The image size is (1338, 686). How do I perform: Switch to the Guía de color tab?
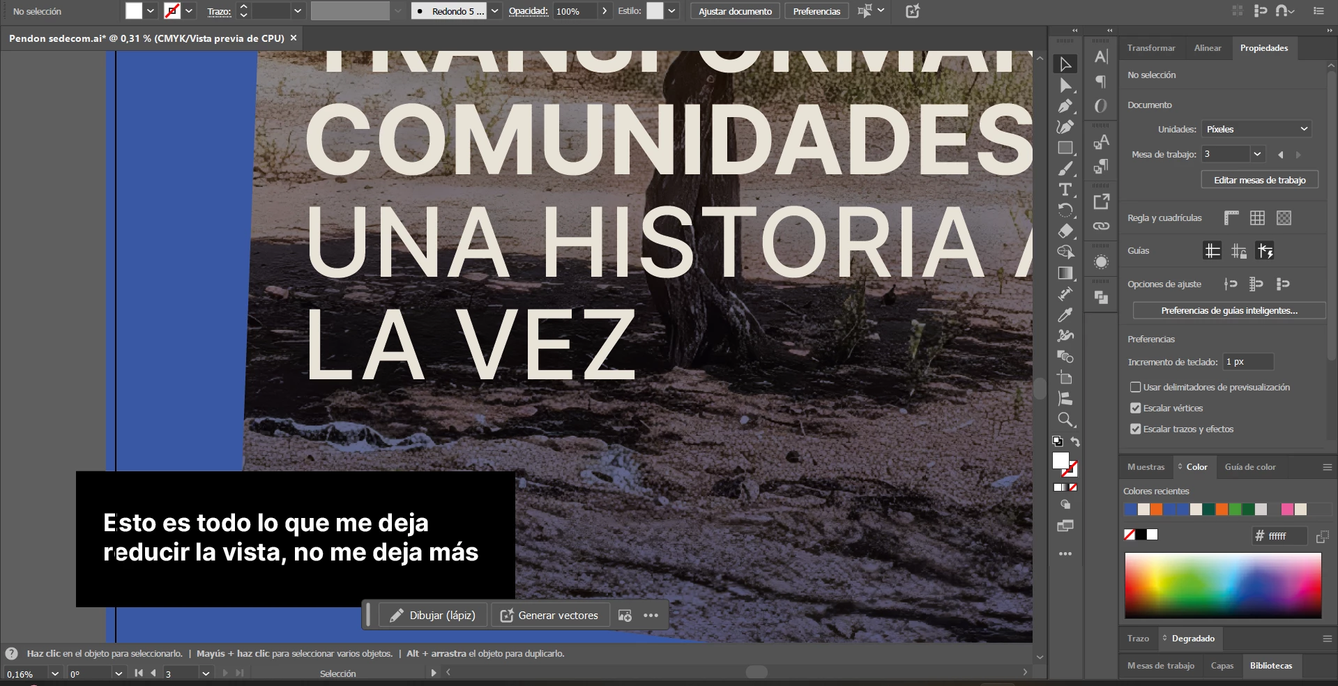tap(1250, 467)
